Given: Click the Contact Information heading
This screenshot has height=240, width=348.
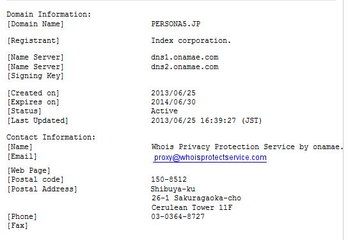Looking at the screenshot, I should tap(51, 137).
